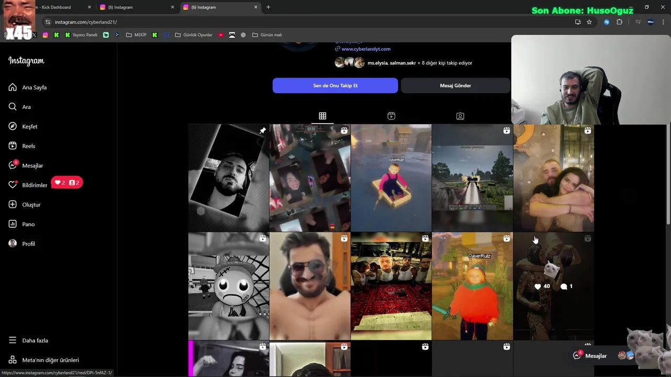671x377 pixels.
Task: Open the Shazam extension icon
Action: (x=607, y=22)
